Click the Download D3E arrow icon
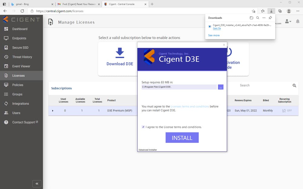Viewport: 303px width, 189px height. point(120,53)
